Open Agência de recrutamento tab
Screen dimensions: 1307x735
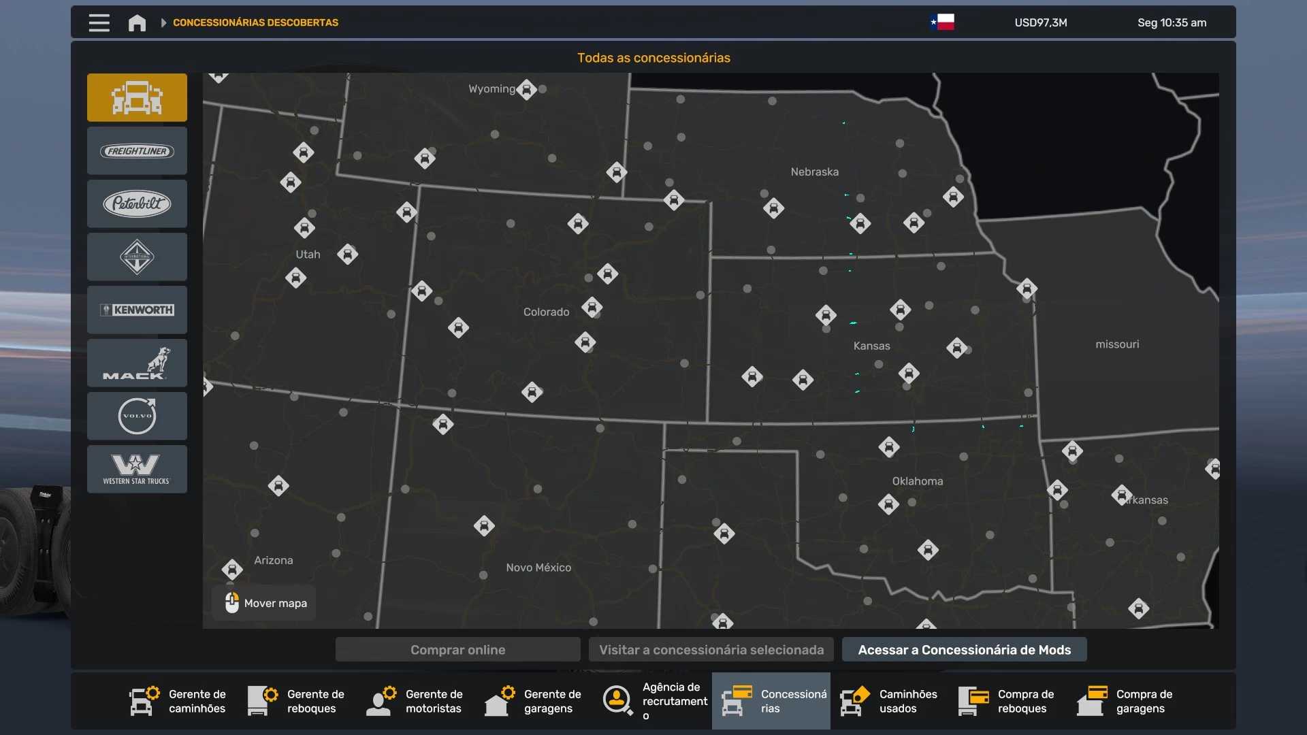655,701
